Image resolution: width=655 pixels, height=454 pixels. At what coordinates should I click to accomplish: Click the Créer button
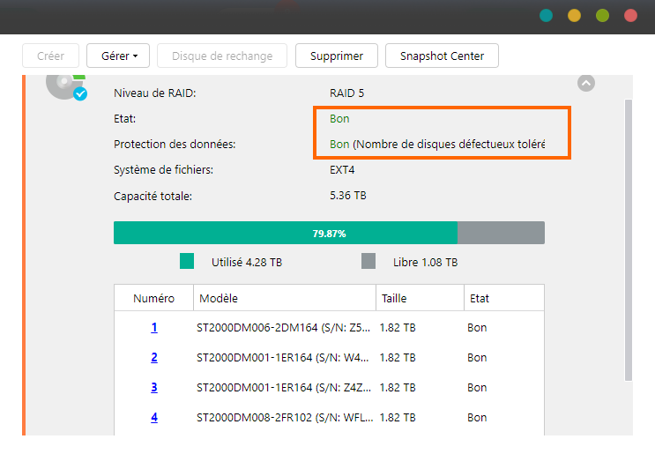coord(50,56)
